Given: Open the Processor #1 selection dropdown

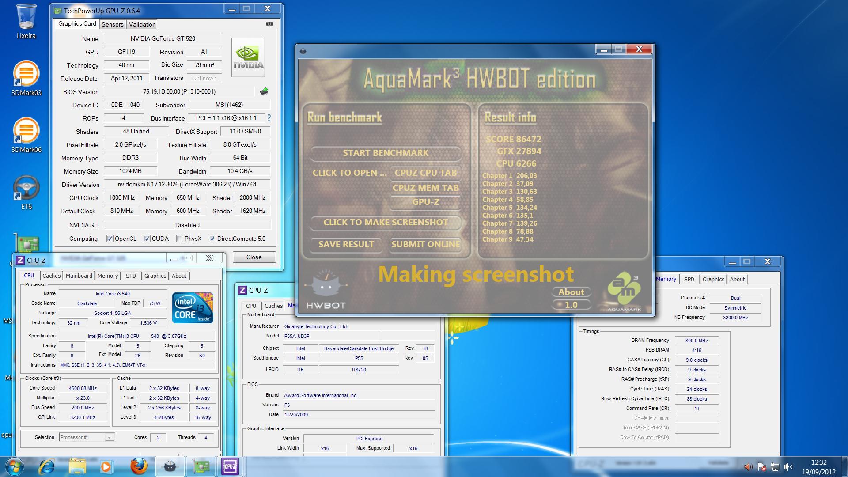Looking at the screenshot, I should 87,437.
